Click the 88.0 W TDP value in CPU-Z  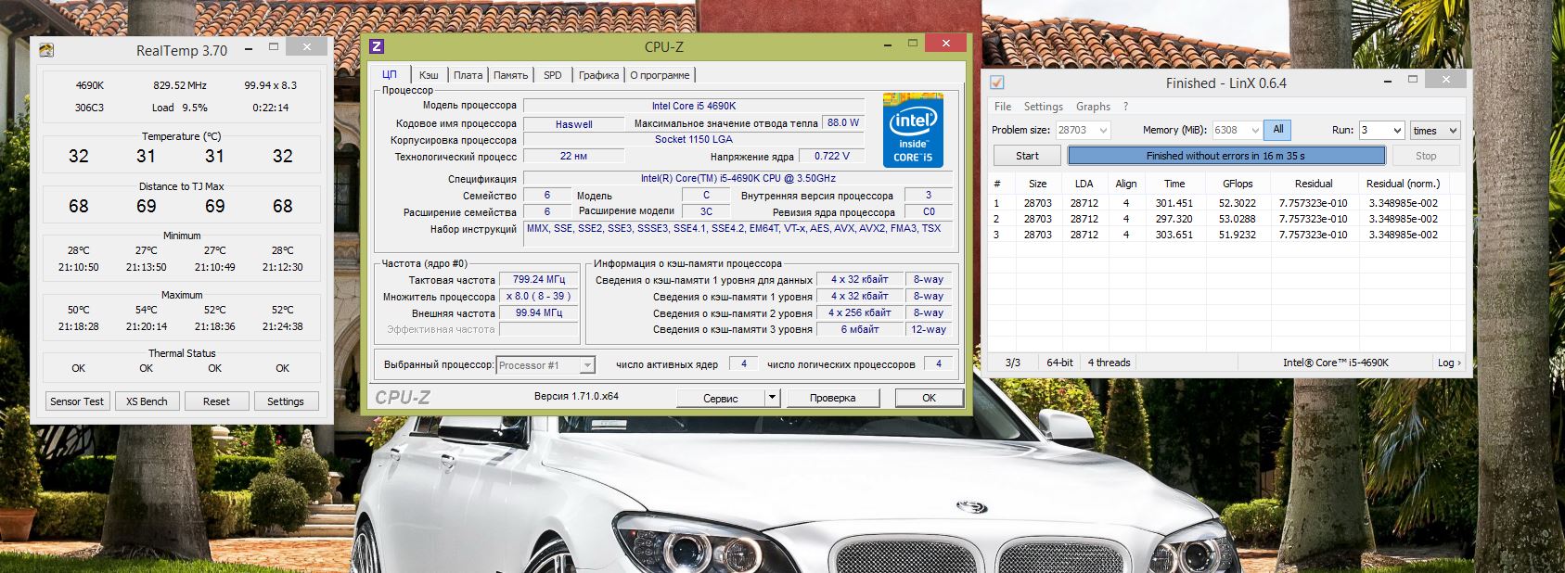pos(843,122)
